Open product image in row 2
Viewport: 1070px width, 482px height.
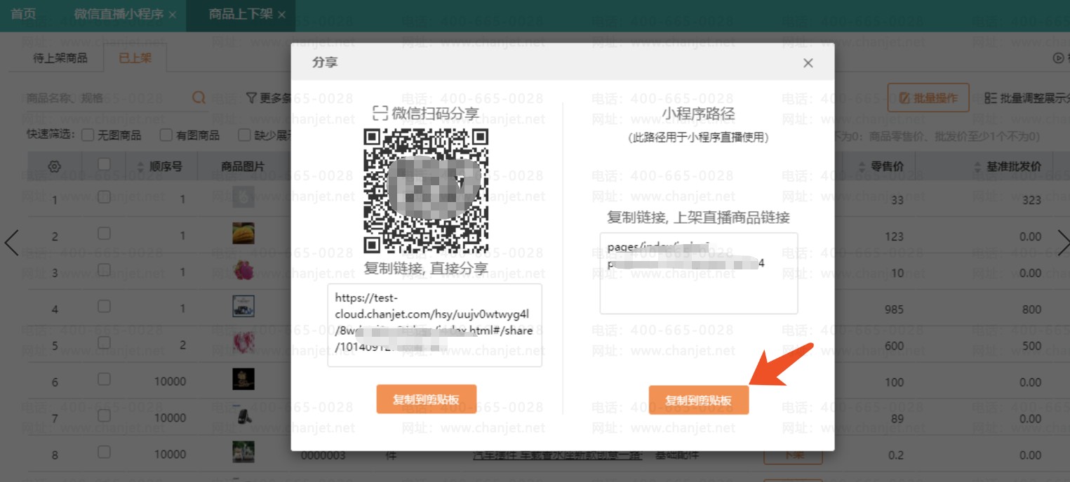pos(243,233)
